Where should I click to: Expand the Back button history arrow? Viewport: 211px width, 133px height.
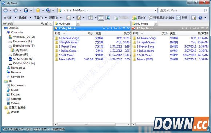click(11, 10)
